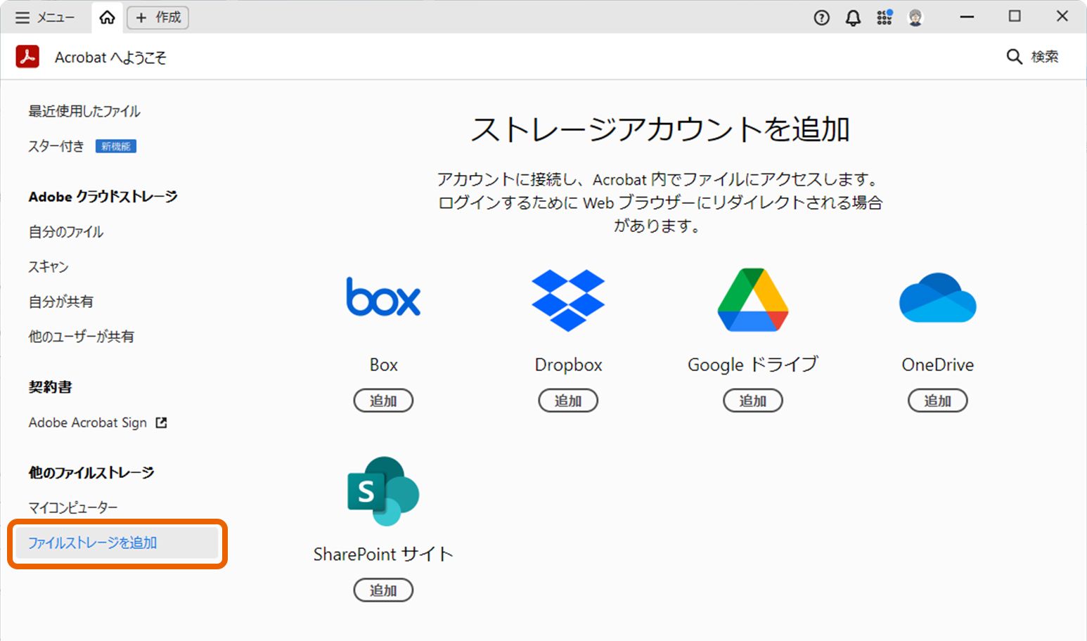Click the 契約書 section heading
The image size is (1087, 641).
coord(50,387)
